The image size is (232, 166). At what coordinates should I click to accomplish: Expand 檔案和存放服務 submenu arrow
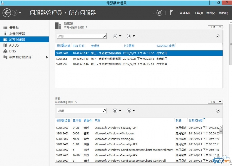pos(47,57)
